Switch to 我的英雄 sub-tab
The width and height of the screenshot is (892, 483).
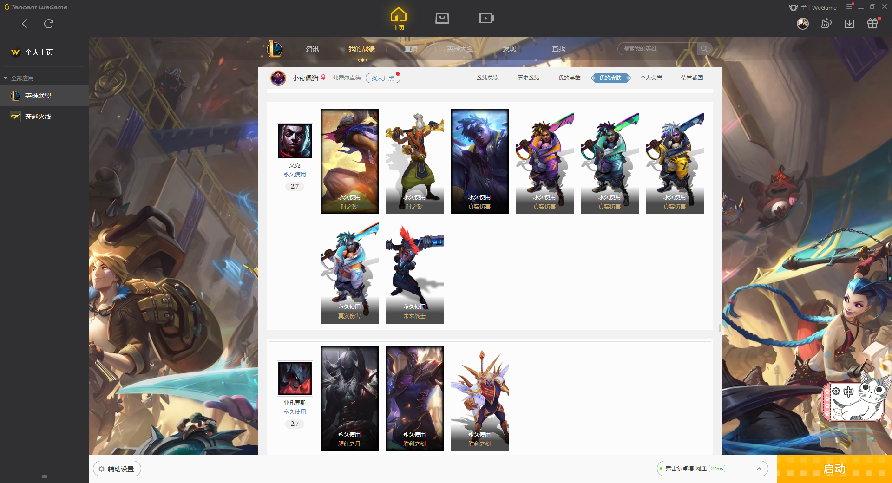pyautogui.click(x=569, y=78)
